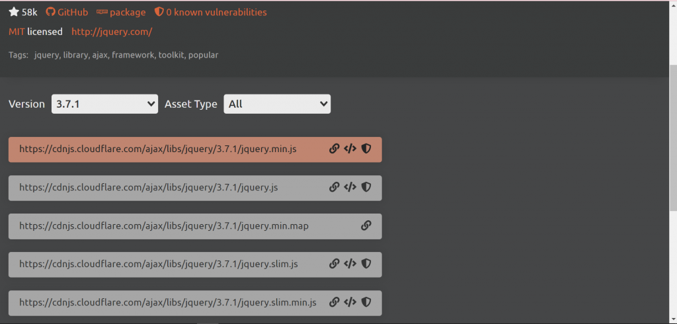Copy script tag icon for jquery.slim.js
Image resolution: width=677 pixels, height=324 pixels.
pos(350,264)
